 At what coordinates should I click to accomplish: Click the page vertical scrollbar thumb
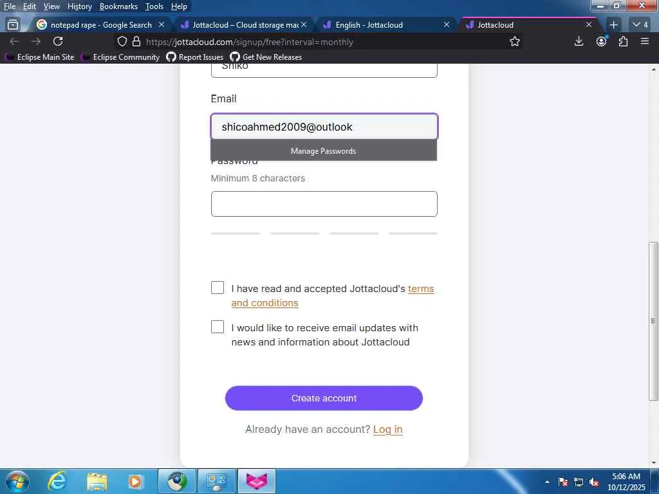653,321
